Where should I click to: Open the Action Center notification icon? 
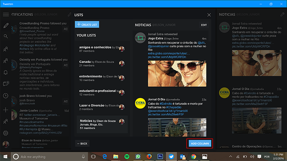(x=259, y=157)
